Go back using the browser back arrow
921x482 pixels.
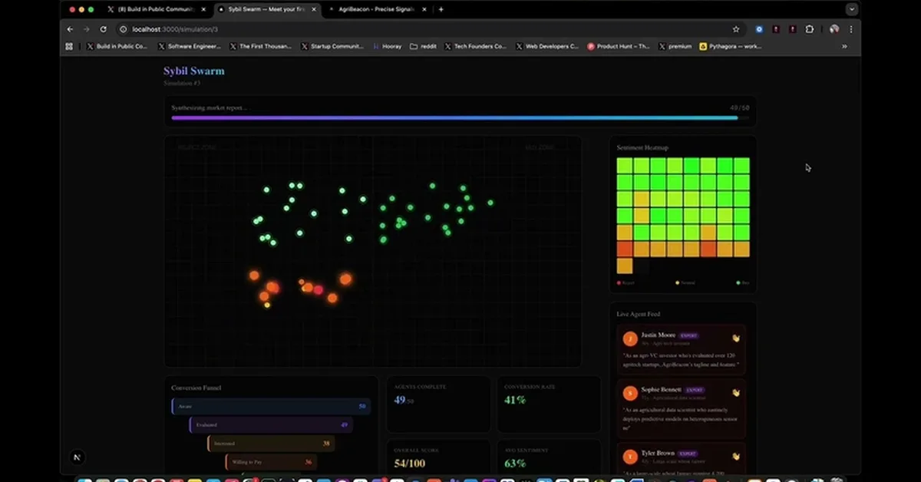(70, 29)
